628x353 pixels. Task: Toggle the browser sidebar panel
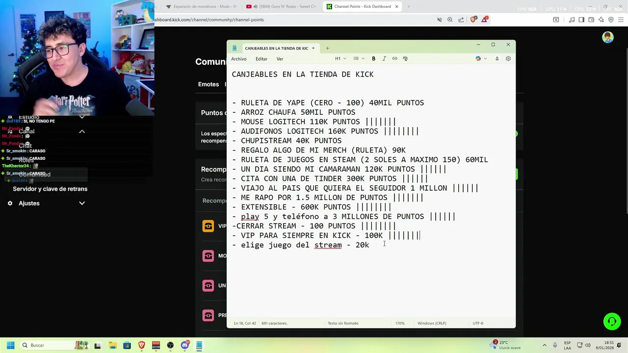click(x=581, y=20)
